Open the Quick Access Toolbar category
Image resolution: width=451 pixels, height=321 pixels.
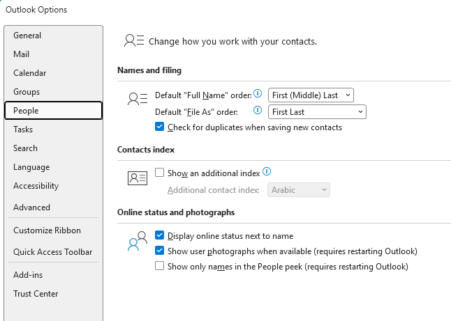coord(54,252)
